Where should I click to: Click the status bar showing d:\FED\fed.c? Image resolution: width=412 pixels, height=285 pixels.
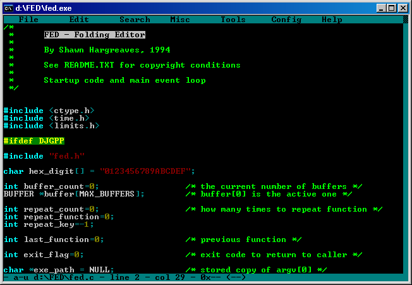coord(126,277)
